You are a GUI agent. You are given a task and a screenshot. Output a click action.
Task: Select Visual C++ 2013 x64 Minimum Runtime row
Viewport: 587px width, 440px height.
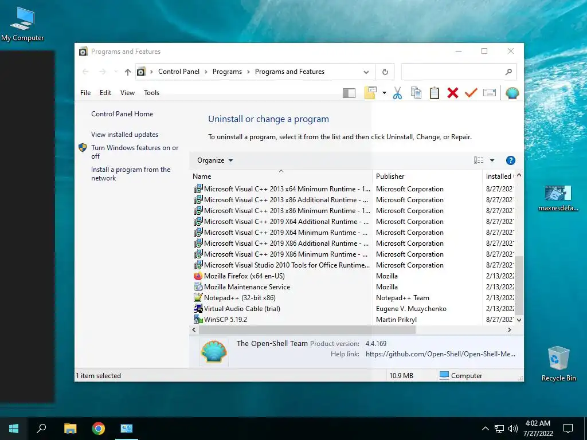[281, 189]
